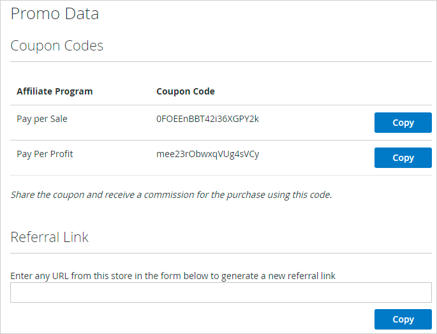Click coupon code mee23rObwxqVUg4sVCy
Viewport: 437px width, 334px height.
point(207,154)
